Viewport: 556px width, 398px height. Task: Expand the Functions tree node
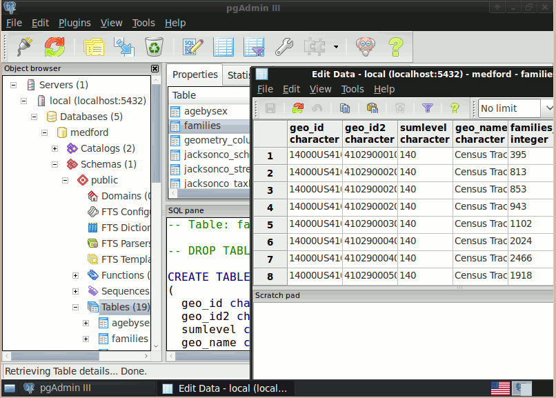(76, 275)
